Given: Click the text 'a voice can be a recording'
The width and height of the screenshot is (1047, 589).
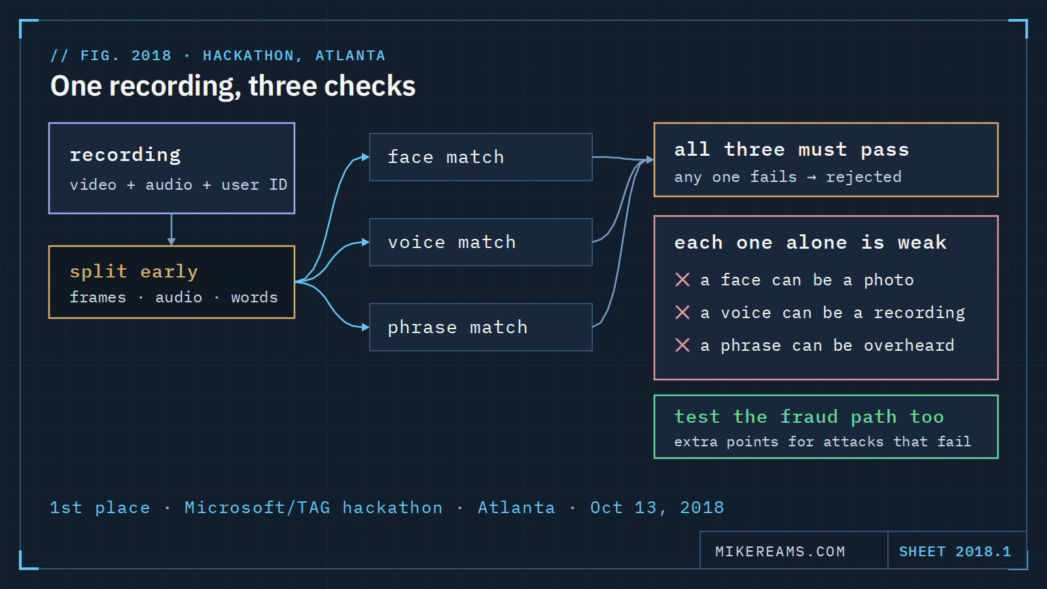Looking at the screenshot, I should click(x=832, y=313).
